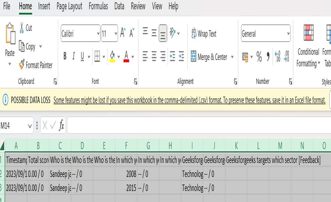Image resolution: width=331 pixels, height=202 pixels.
Task: Click the Orientation text angle icon
Action: click(173, 33)
